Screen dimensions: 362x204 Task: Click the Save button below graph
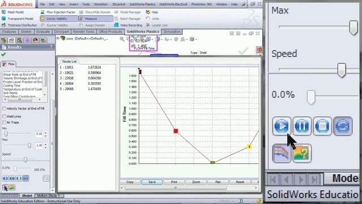(x=152, y=182)
